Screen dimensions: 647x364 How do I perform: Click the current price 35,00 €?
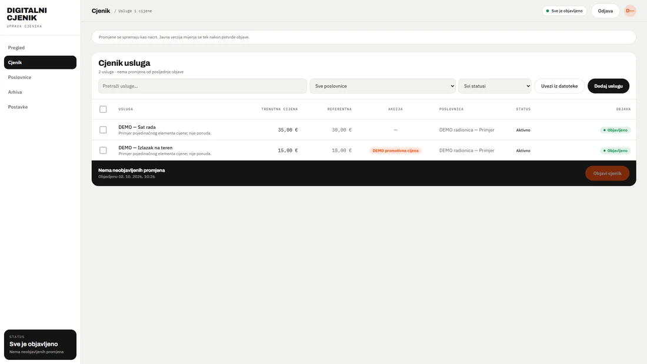coord(288,130)
